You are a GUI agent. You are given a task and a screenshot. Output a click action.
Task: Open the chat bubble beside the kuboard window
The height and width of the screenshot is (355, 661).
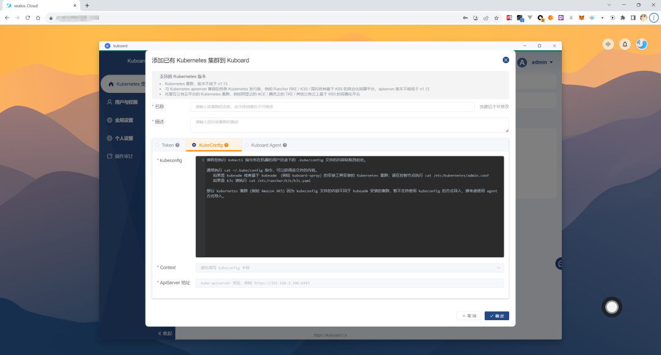pyautogui.click(x=559, y=264)
